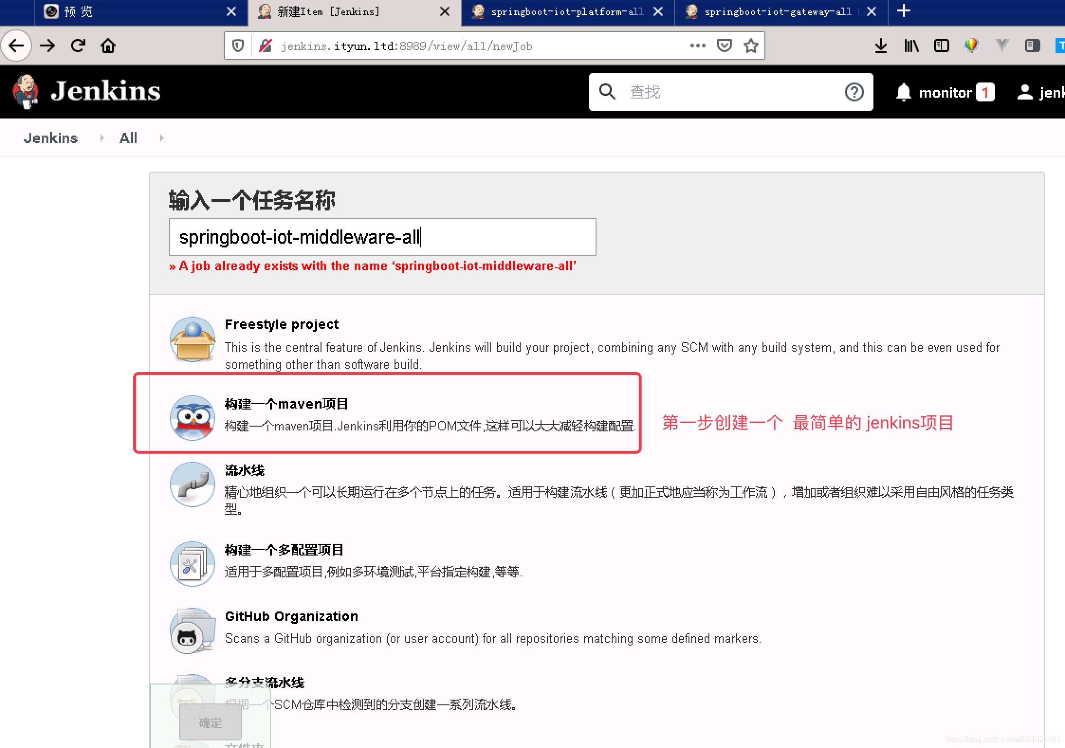Click the browser forward arrow button
This screenshot has height=748, width=1065.
[x=47, y=46]
